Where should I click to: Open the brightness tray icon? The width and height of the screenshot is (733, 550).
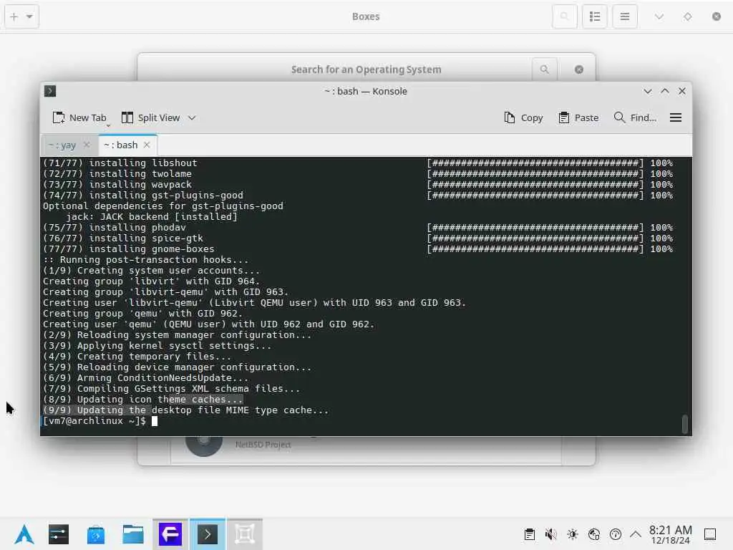572,534
